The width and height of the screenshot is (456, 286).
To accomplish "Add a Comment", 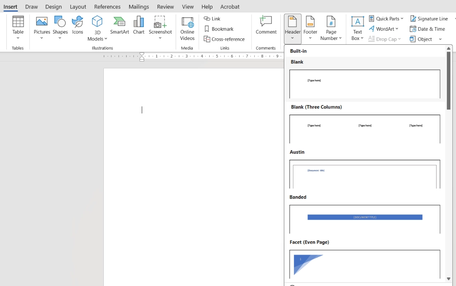I will point(266,26).
